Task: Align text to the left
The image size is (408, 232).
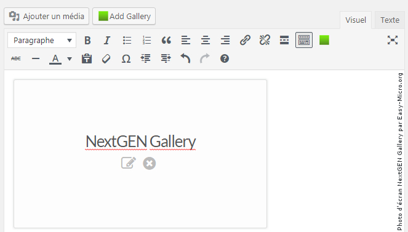Action: (186, 41)
